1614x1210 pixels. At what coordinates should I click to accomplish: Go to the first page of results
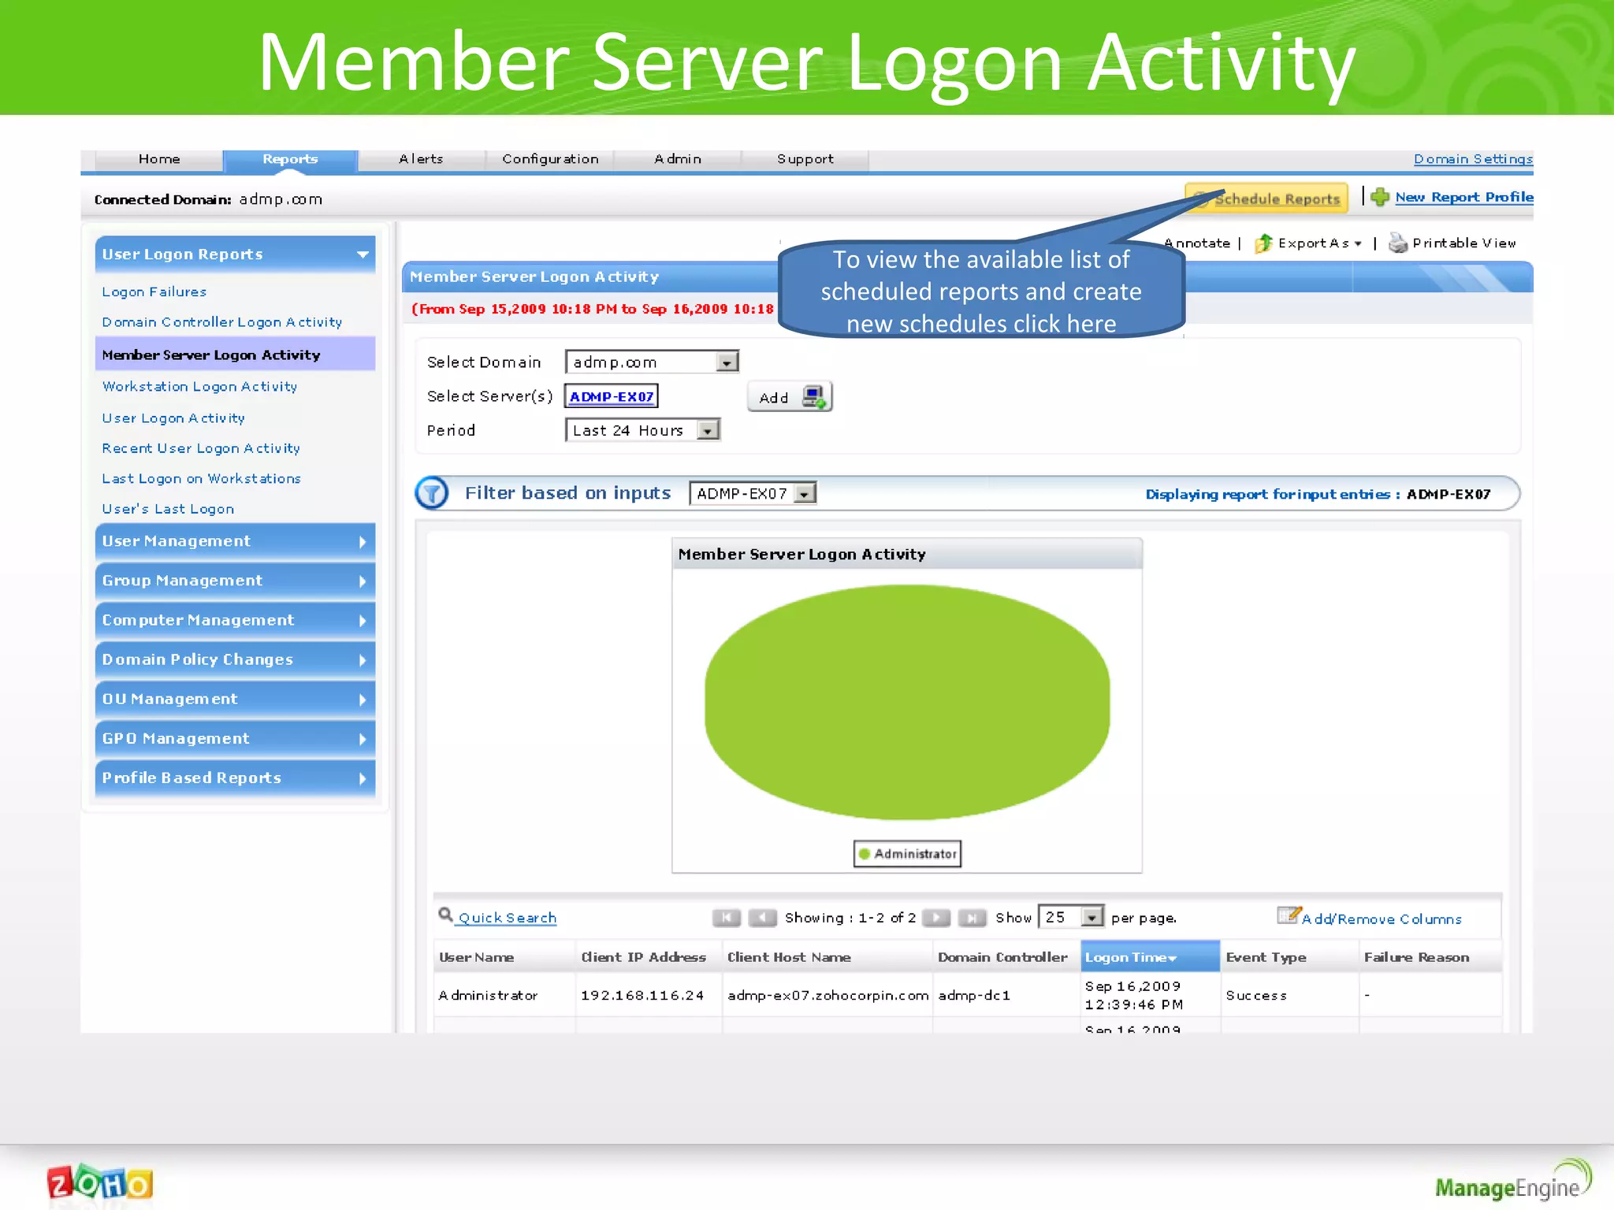tap(727, 919)
